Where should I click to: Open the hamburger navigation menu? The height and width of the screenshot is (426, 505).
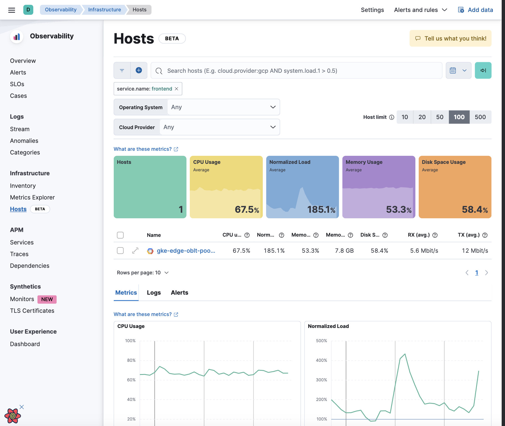point(12,10)
